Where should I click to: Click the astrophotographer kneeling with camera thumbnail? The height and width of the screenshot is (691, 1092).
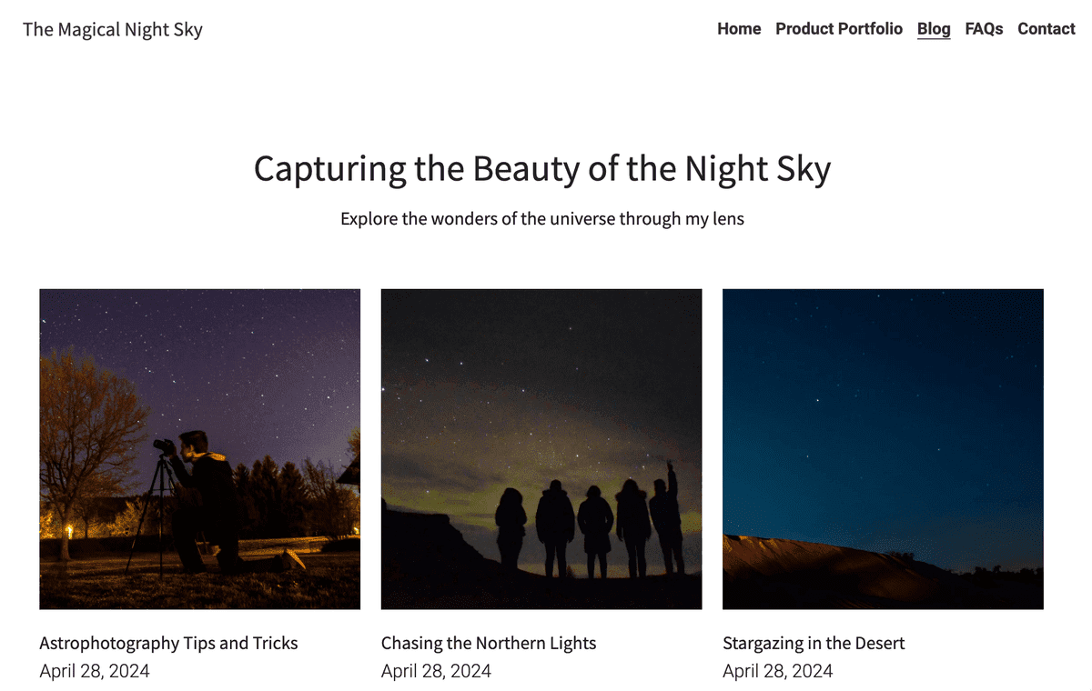[x=199, y=448]
